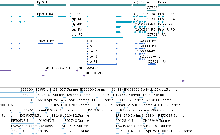
Task: Select the GM18949.5prime EST label
Action: (156, 121)
